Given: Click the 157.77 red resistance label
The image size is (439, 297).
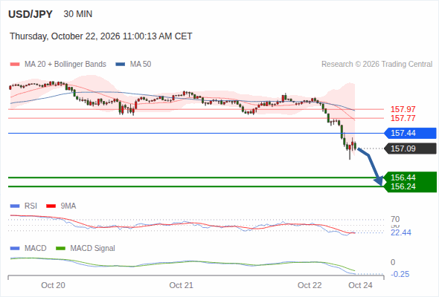Looking at the screenshot, I should 403,118.
